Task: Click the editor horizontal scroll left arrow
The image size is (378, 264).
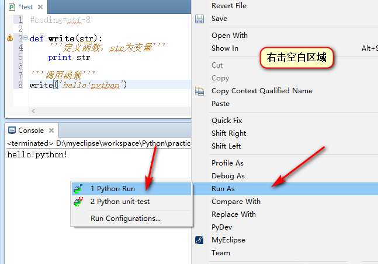Action: [x=33, y=111]
